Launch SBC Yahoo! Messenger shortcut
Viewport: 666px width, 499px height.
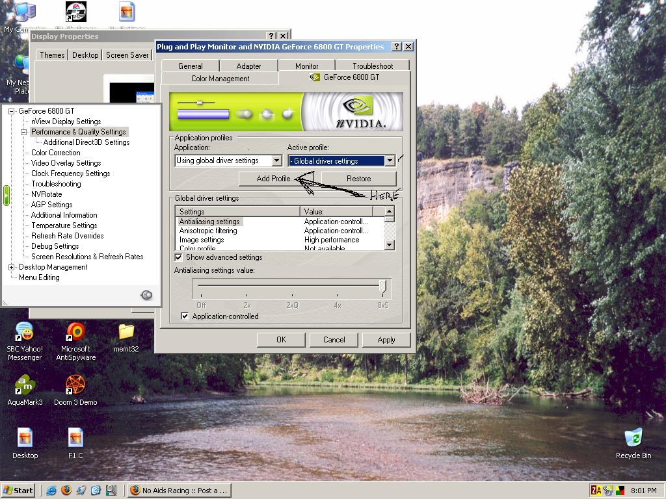25,333
